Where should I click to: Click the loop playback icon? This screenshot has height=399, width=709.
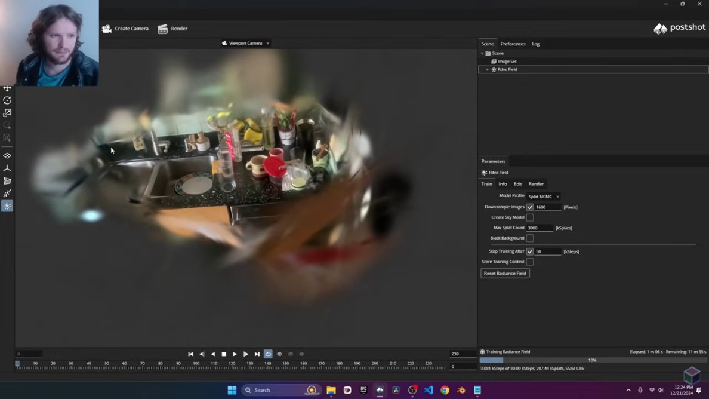(x=268, y=354)
